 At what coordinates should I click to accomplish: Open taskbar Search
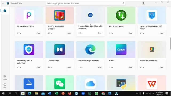coord(10,93)
